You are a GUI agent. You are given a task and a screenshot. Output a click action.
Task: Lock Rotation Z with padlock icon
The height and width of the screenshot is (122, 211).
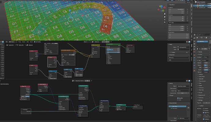click(187, 21)
